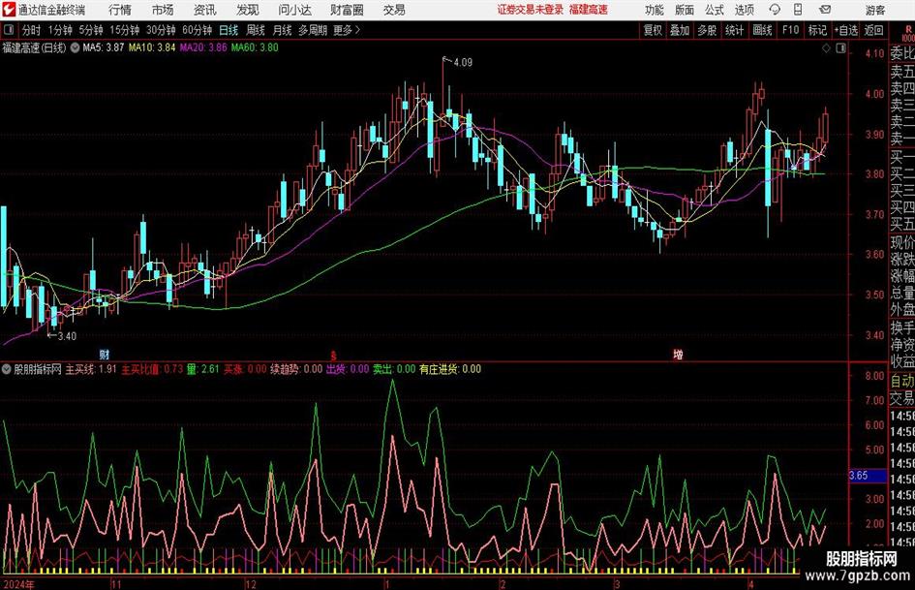Viewport: 915px width, 590px height.
Task: Click the green MA60: 3.80 label
Action: click(x=255, y=47)
